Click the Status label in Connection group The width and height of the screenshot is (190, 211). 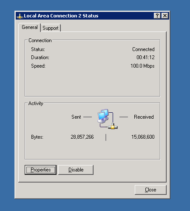pyautogui.click(x=38, y=49)
